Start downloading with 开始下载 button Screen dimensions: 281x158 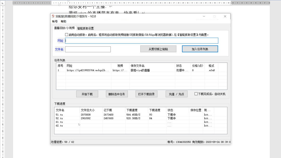[87, 94]
